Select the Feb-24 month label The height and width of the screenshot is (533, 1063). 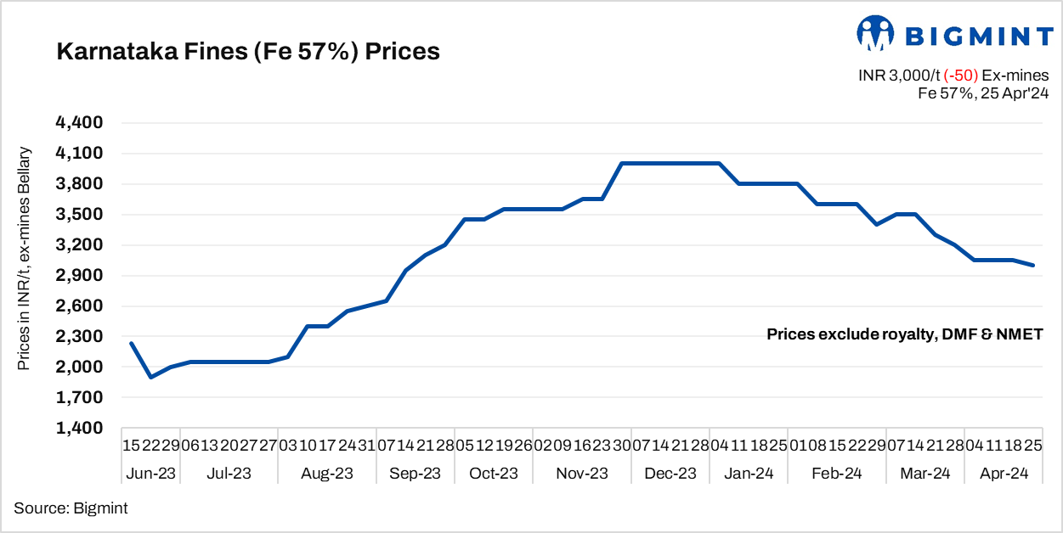click(x=838, y=474)
